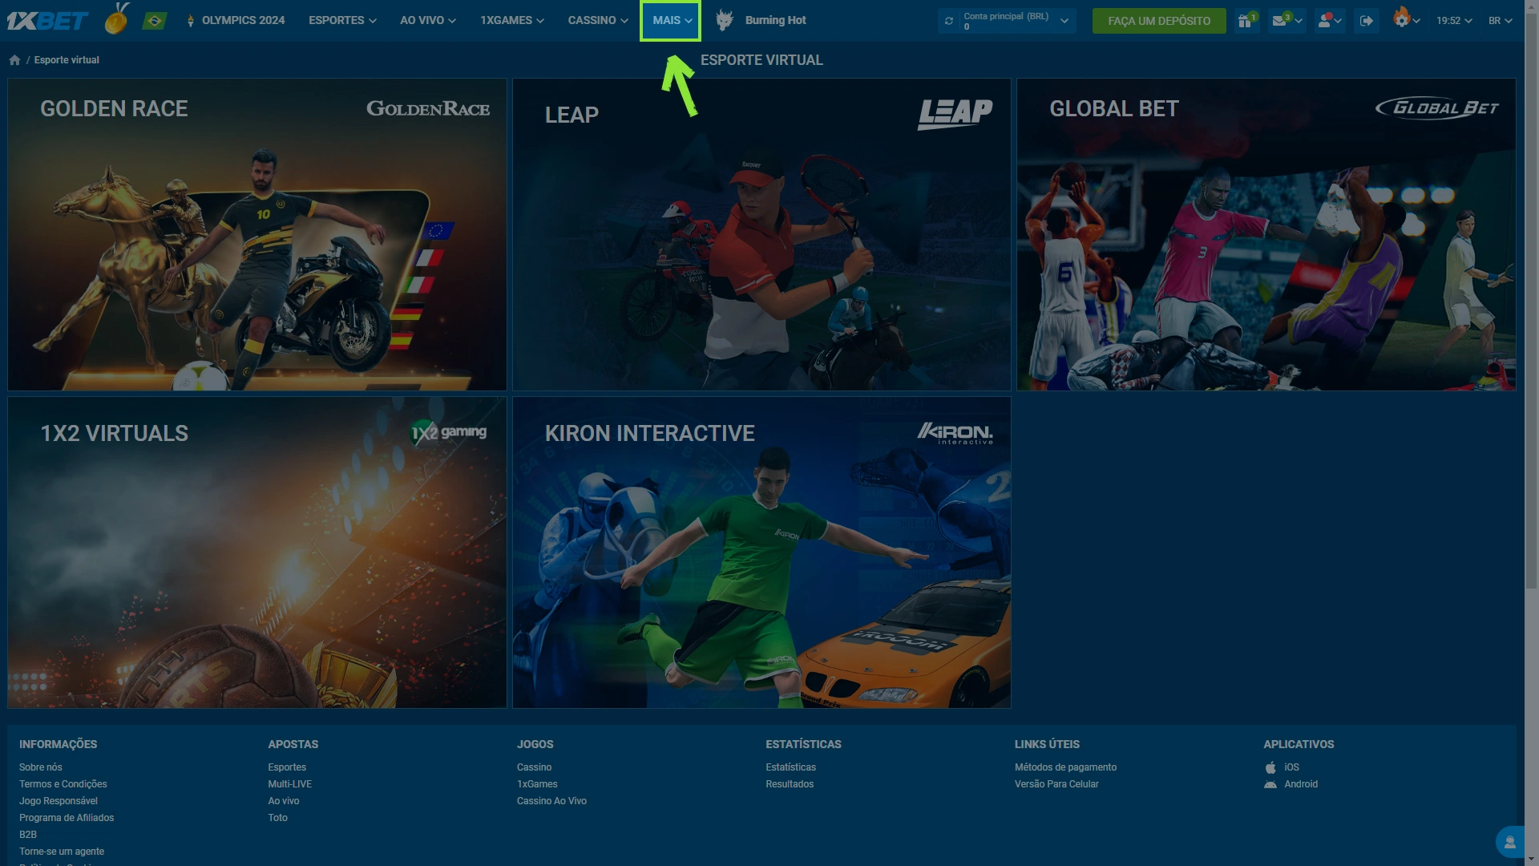Open the Android app link
Screen dimensions: 1539x866
[1301, 784]
